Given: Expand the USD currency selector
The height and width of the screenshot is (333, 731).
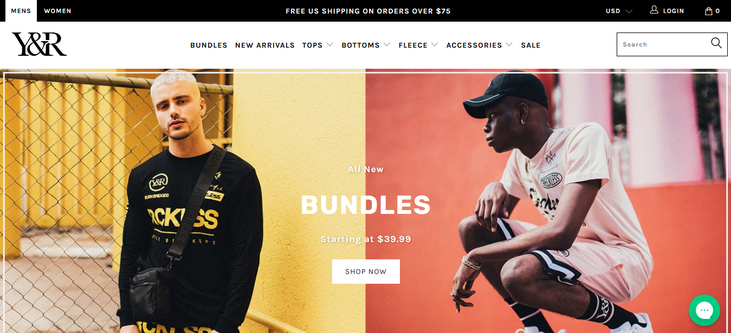Looking at the screenshot, I should coord(619,11).
